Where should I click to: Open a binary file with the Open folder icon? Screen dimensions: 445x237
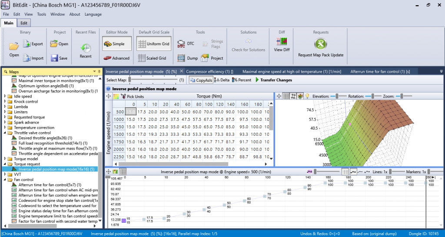click(x=13, y=46)
